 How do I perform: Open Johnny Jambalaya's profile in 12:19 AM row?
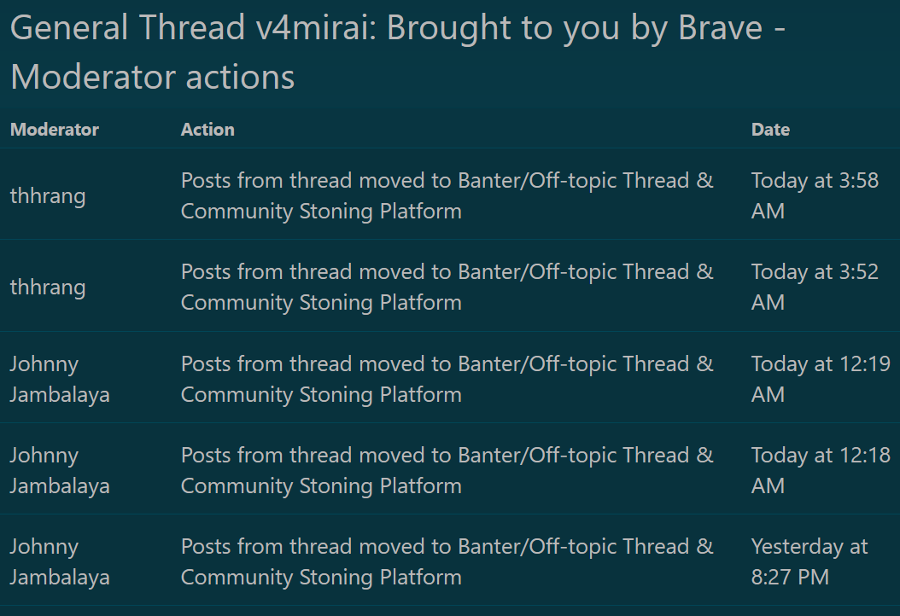tap(60, 379)
